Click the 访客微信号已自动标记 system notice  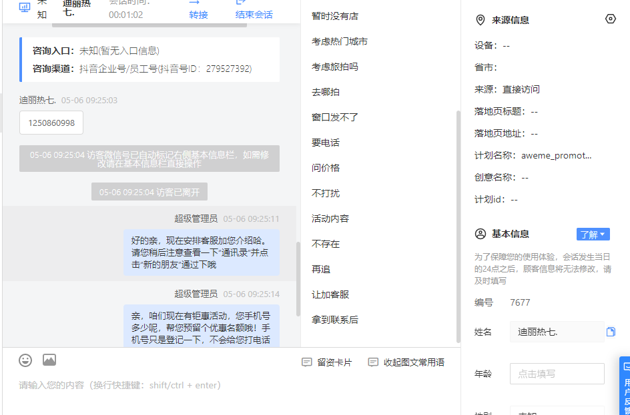pyautogui.click(x=149, y=159)
